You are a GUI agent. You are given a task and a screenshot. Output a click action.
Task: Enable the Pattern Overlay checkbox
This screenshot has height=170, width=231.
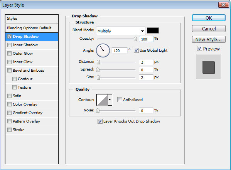coord(9,121)
